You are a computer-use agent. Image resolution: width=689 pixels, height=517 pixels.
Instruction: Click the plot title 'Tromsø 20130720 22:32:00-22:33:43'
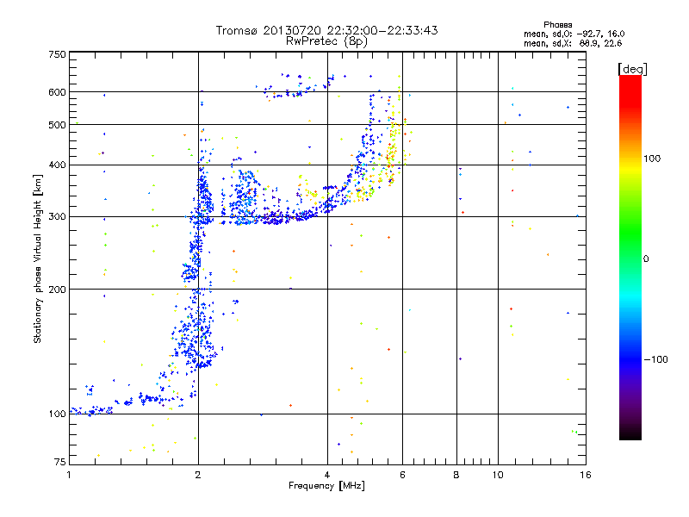tap(326, 30)
